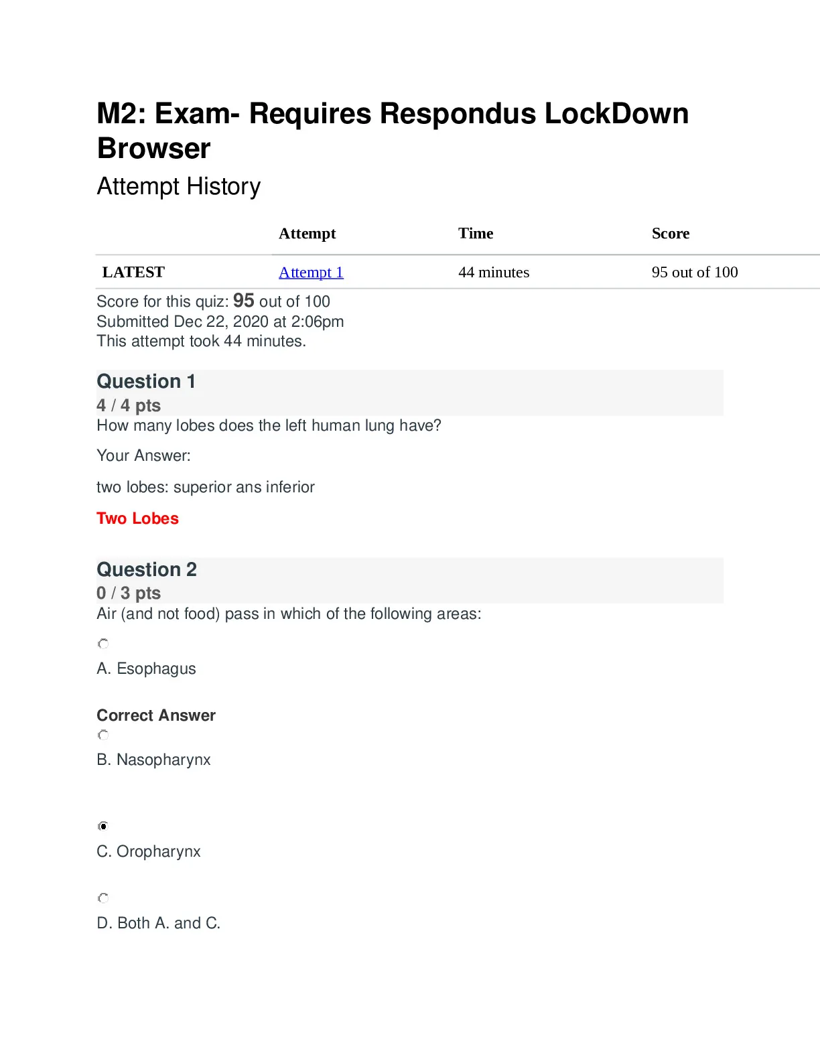820x1061 pixels.
Task: Click the 95 out of 100 score cell
Action: (x=695, y=272)
